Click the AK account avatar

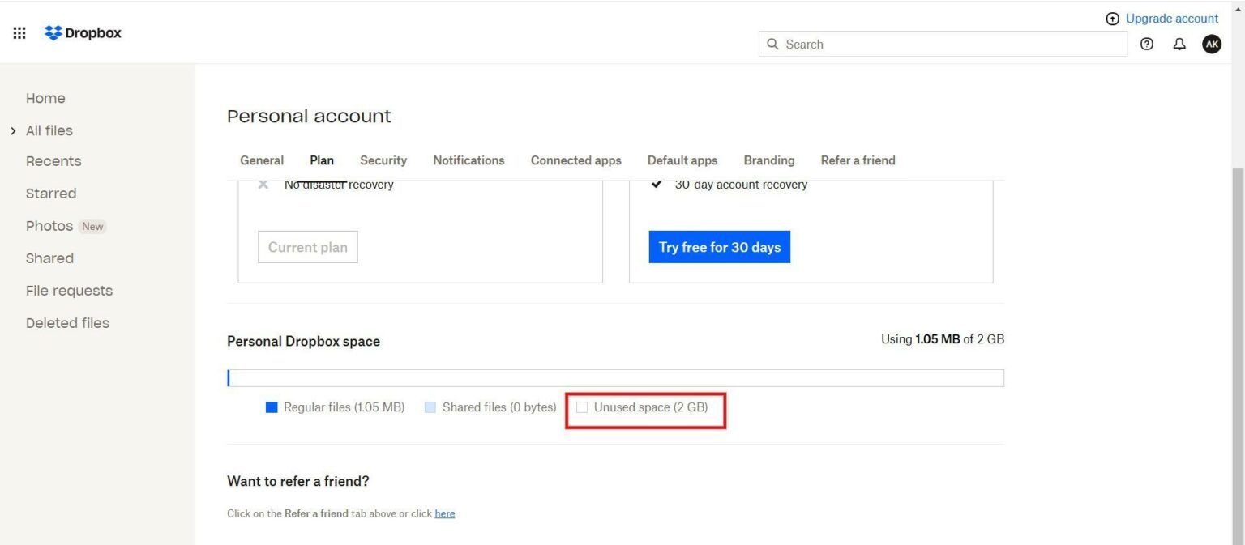[1211, 45]
